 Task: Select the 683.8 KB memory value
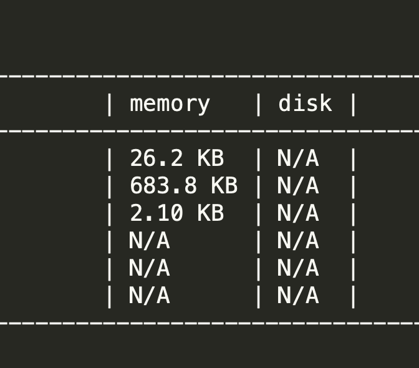coord(183,186)
